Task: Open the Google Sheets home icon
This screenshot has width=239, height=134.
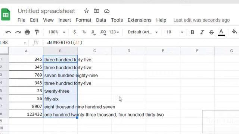Action: pyautogui.click(x=6, y=15)
